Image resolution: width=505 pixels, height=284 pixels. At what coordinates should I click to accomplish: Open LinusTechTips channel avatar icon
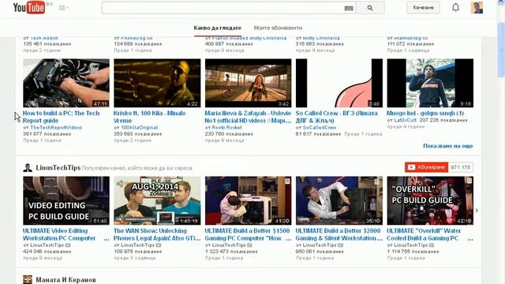tap(28, 168)
